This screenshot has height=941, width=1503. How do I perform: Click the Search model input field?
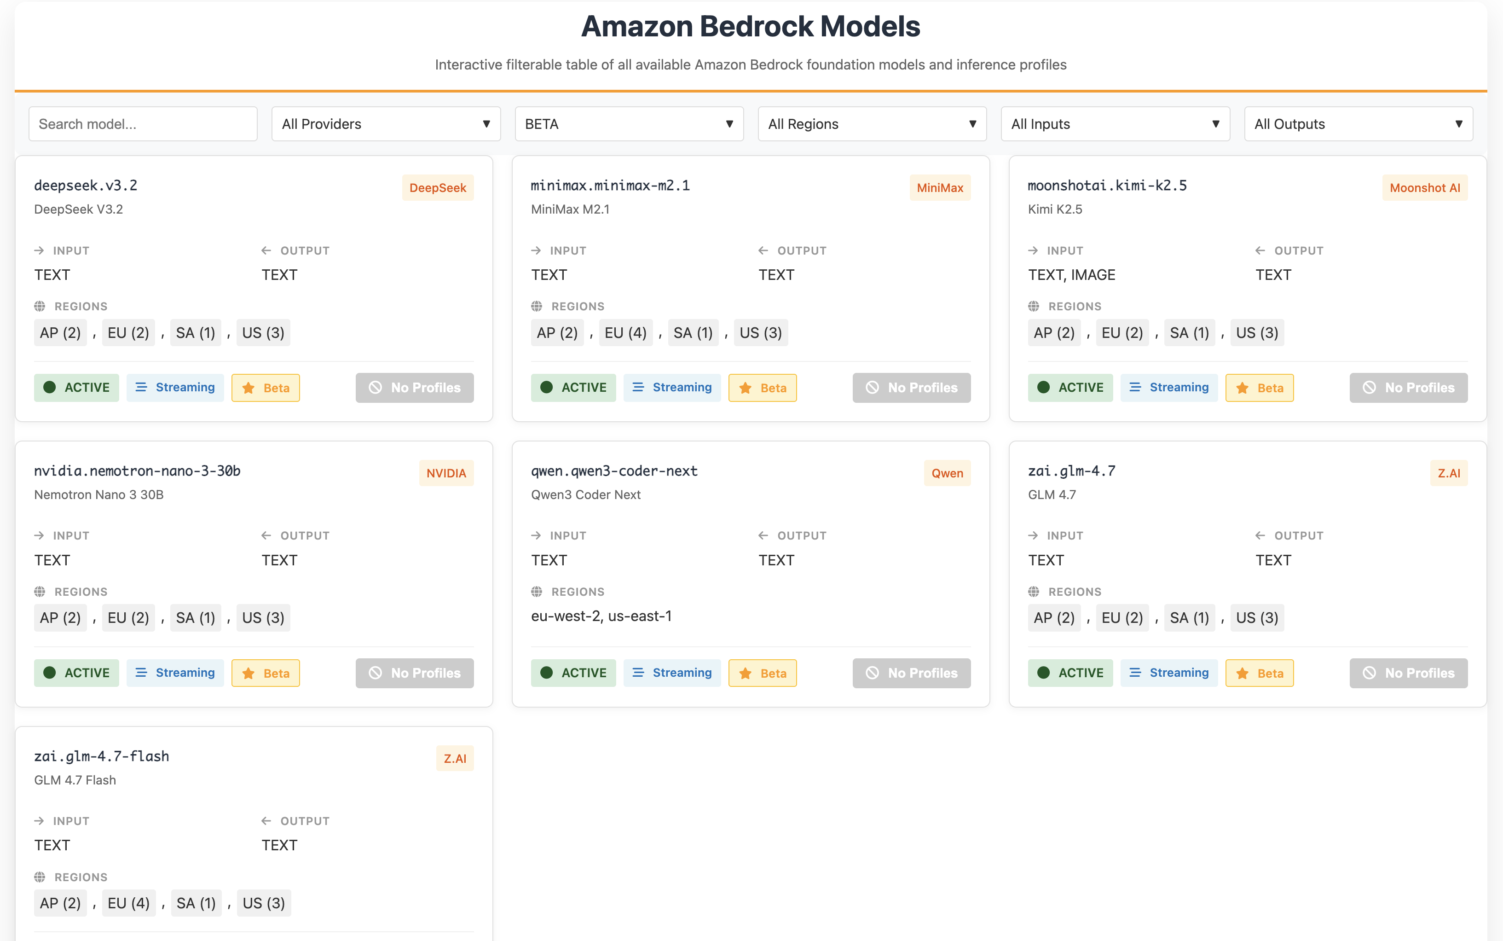click(x=143, y=124)
